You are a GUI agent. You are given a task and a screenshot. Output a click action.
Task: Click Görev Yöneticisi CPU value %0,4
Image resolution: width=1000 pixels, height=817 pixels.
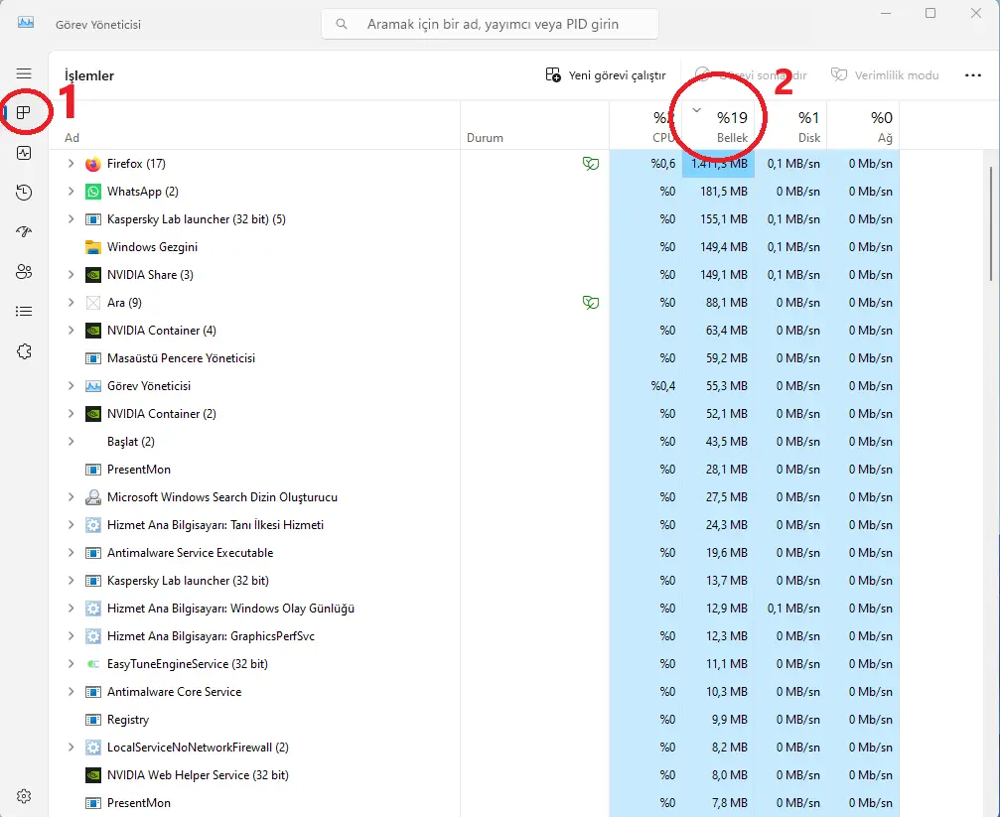coord(662,386)
